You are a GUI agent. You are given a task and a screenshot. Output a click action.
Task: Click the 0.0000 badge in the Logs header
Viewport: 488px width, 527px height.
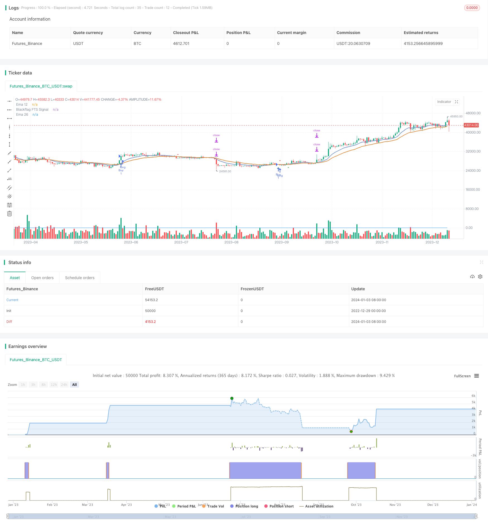click(x=472, y=8)
